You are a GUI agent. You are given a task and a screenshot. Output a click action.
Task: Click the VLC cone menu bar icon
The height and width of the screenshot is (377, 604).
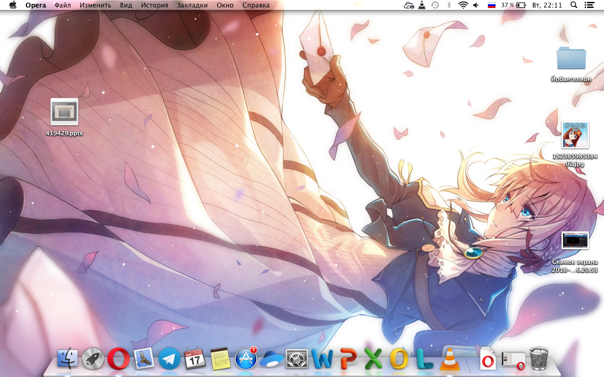[x=422, y=5]
